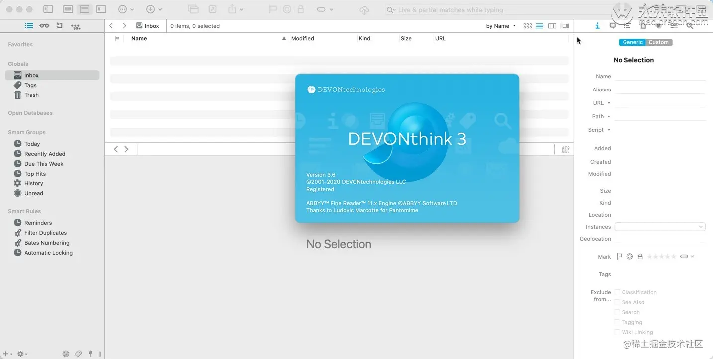This screenshot has height=359, width=713.
Task: Open the Annotations inspector tab
Action: (x=613, y=26)
